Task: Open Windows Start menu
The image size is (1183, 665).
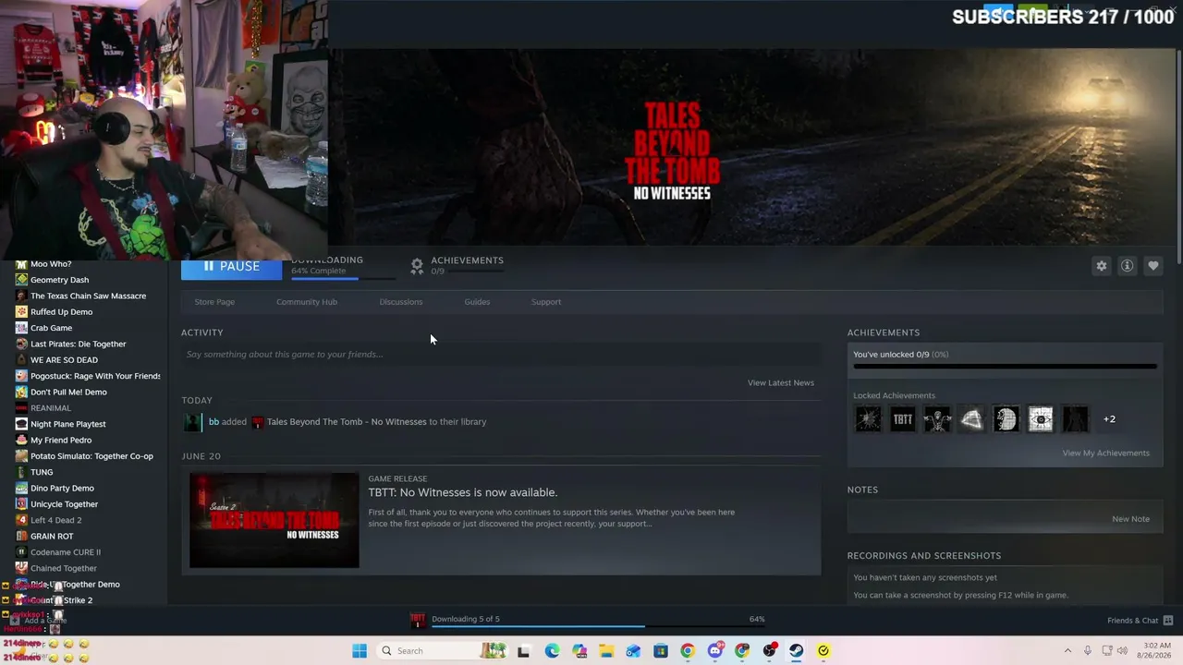Action: [360, 651]
